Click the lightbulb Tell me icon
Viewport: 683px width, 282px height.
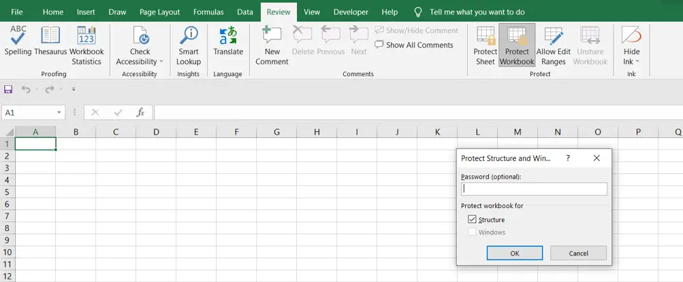(x=418, y=12)
